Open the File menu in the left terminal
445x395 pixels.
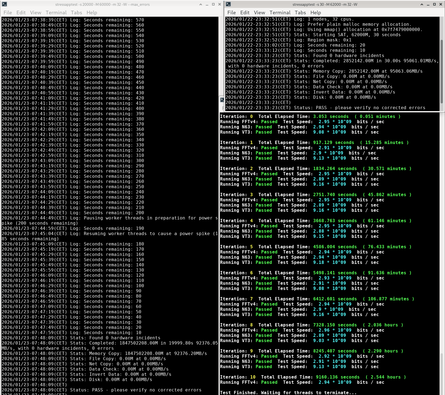8,13
